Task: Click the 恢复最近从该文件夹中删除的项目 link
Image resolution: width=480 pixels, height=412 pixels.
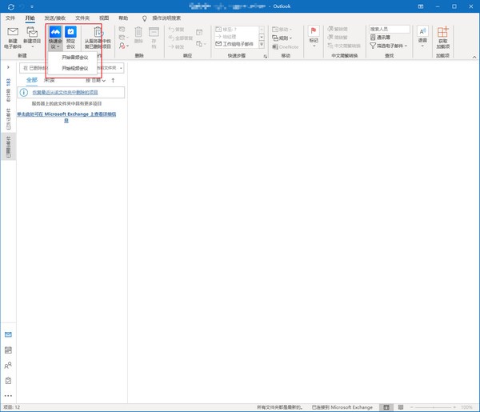Action: (x=76, y=93)
